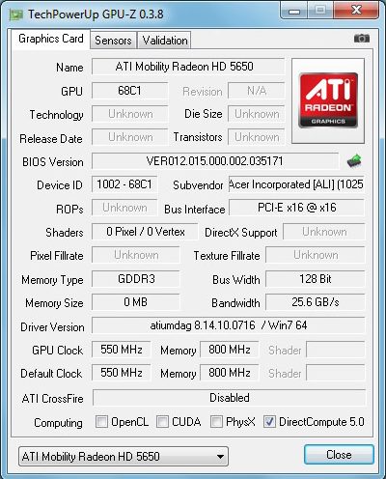
Task: Click the ATI Radeon Graphics logo
Action: point(328,100)
